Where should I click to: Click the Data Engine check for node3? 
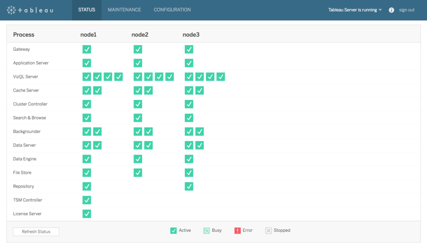point(189,159)
